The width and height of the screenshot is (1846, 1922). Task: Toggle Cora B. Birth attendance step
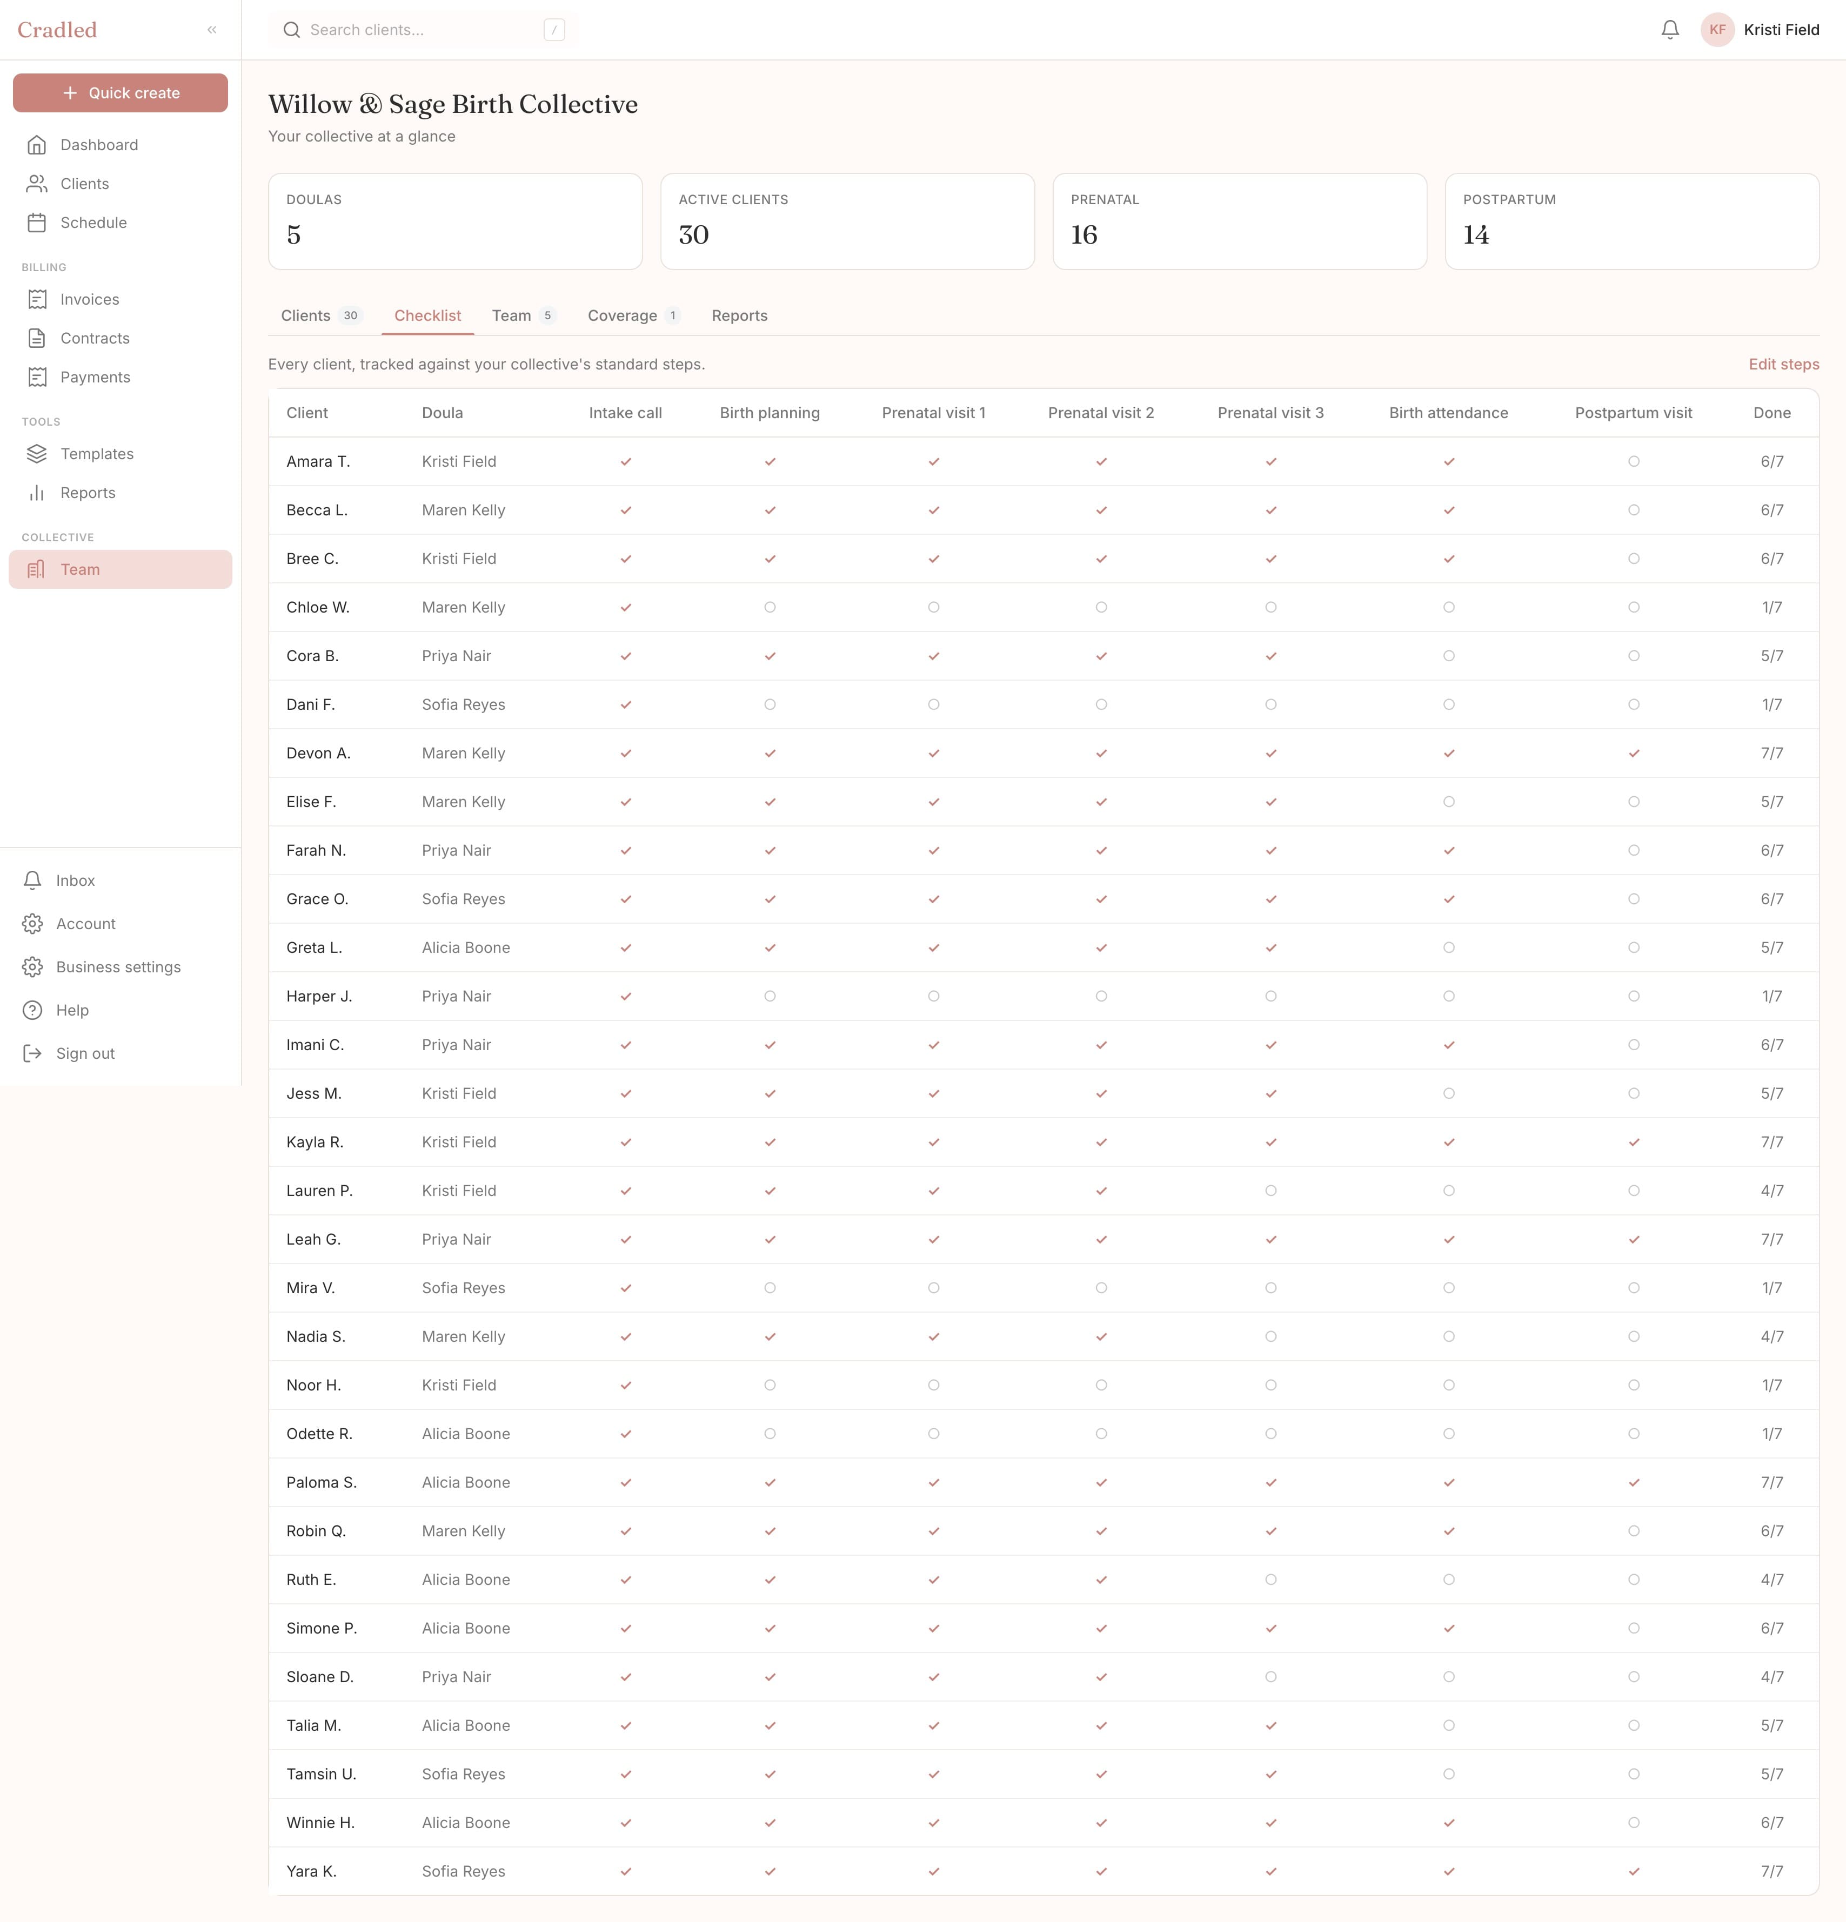click(x=1449, y=656)
